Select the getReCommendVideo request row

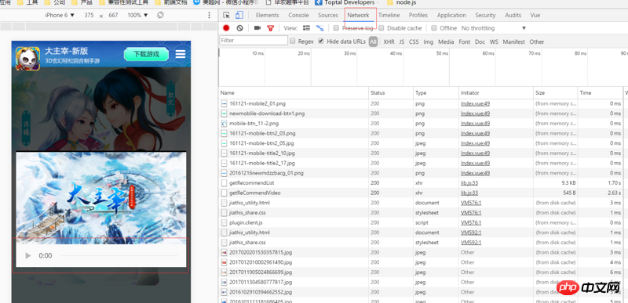click(421, 193)
